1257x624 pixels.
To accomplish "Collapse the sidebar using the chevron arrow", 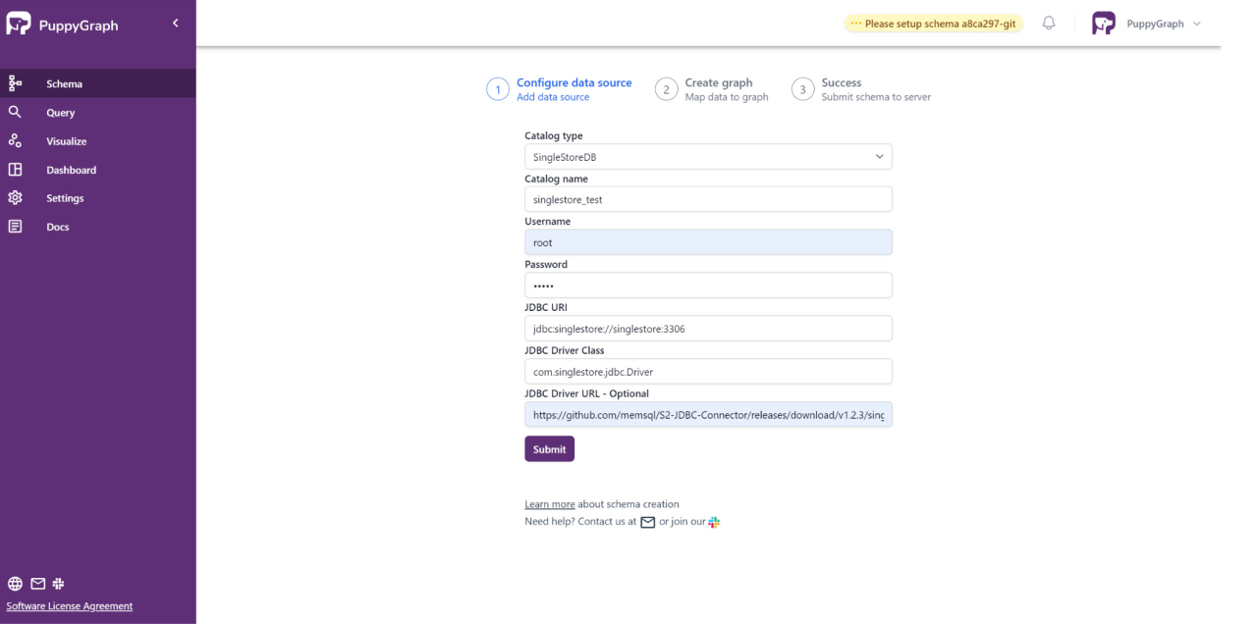I will coord(175,22).
